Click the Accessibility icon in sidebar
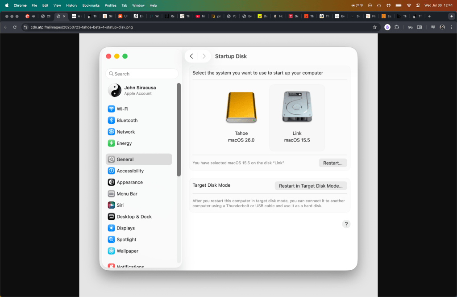457x297 pixels. (111, 171)
